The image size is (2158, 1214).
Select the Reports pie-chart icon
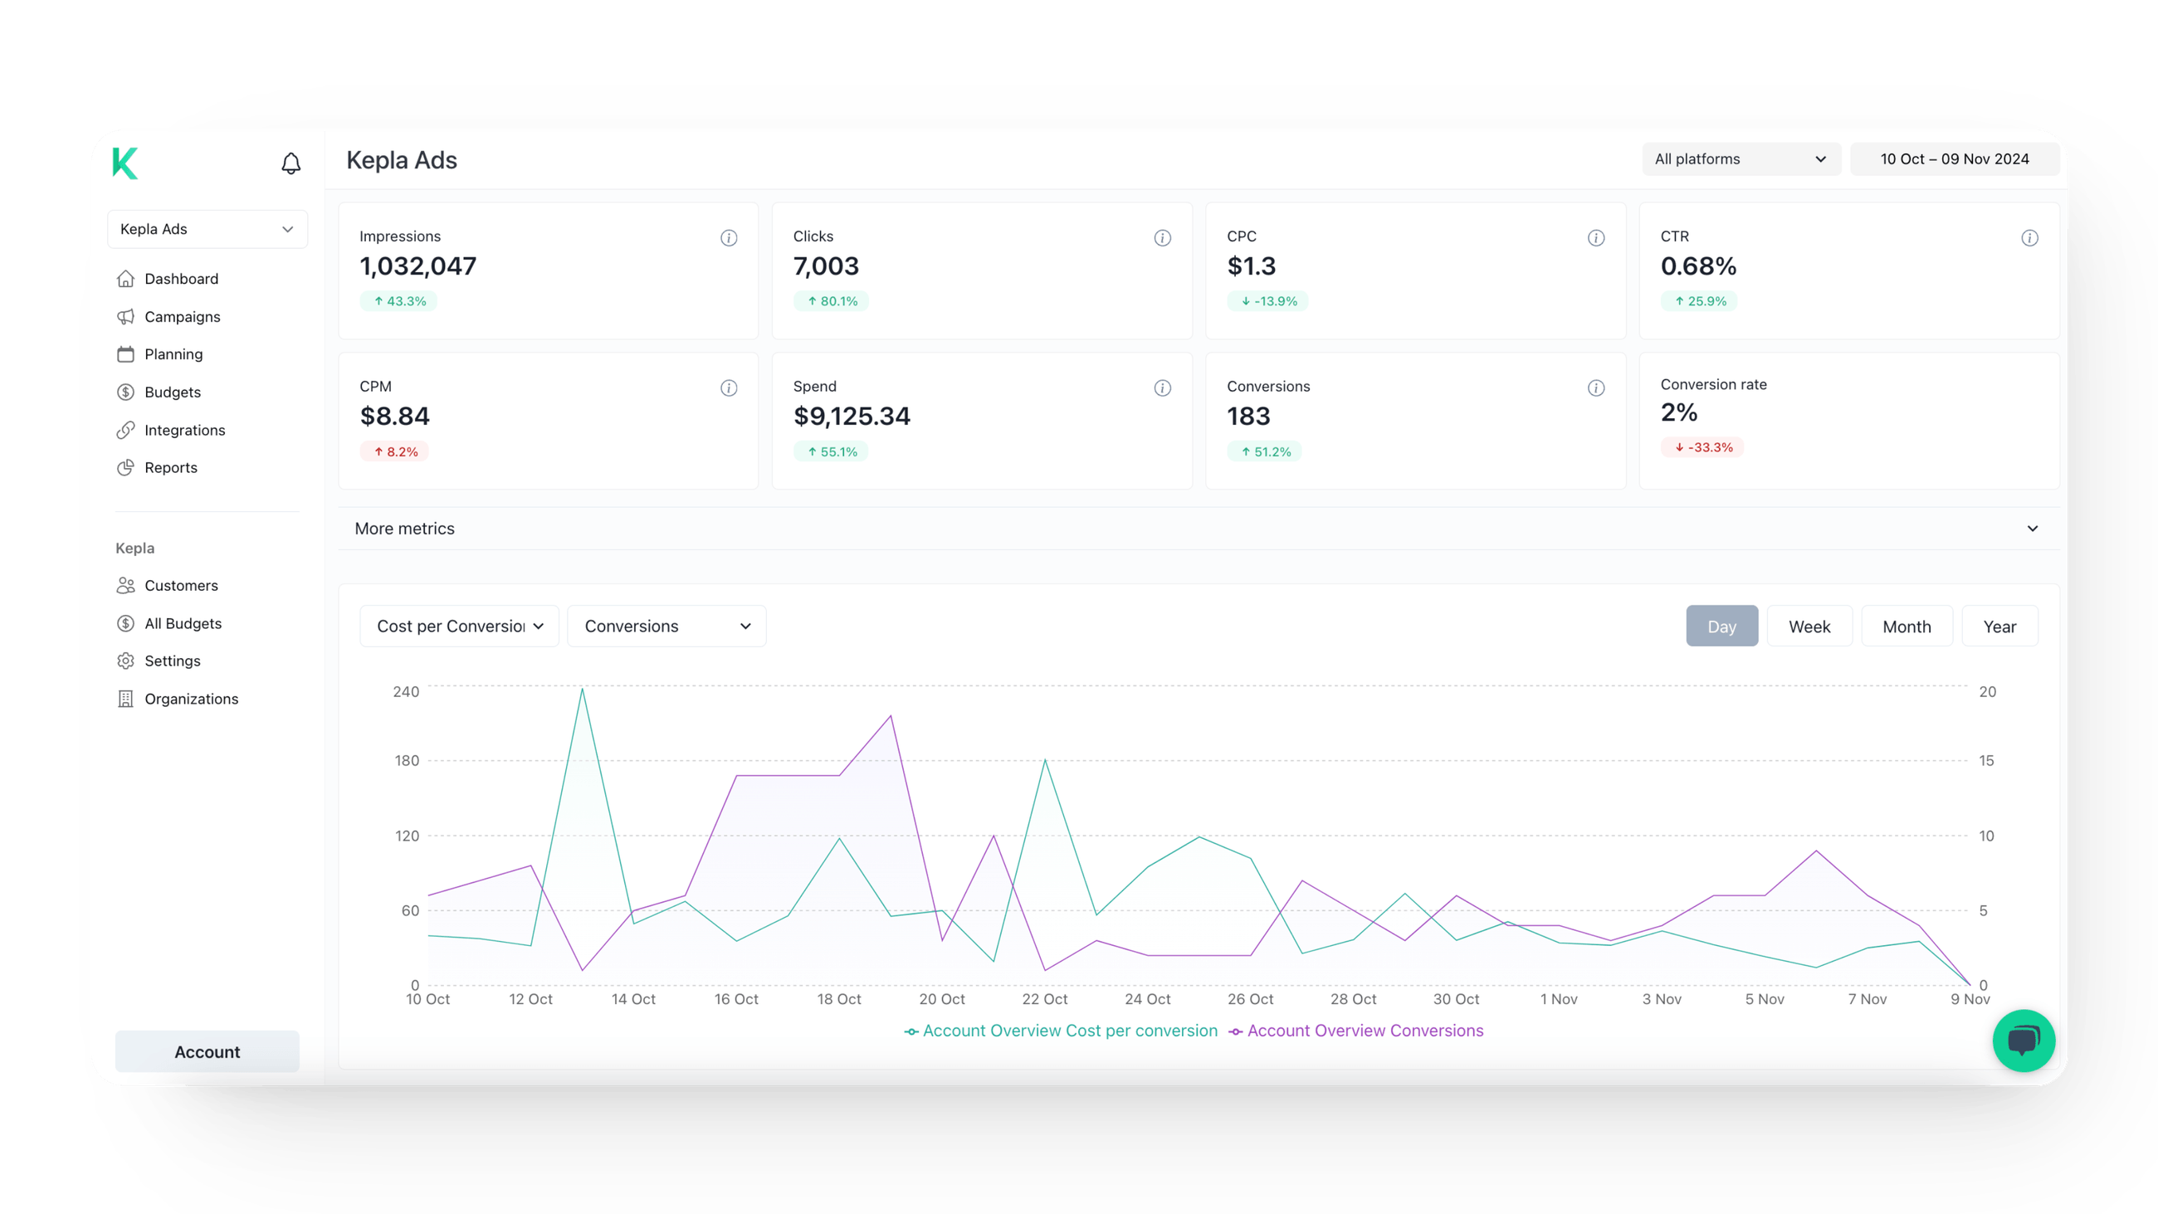125,467
